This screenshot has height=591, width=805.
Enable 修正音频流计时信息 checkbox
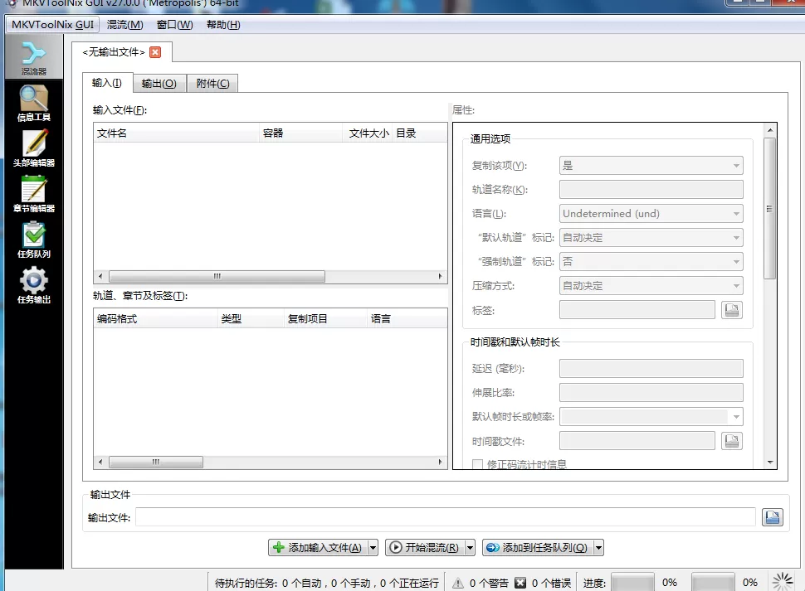click(477, 465)
